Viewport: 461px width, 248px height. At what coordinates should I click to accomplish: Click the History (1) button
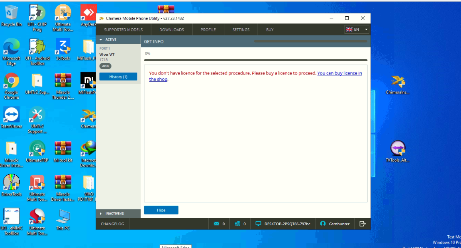[x=118, y=77]
